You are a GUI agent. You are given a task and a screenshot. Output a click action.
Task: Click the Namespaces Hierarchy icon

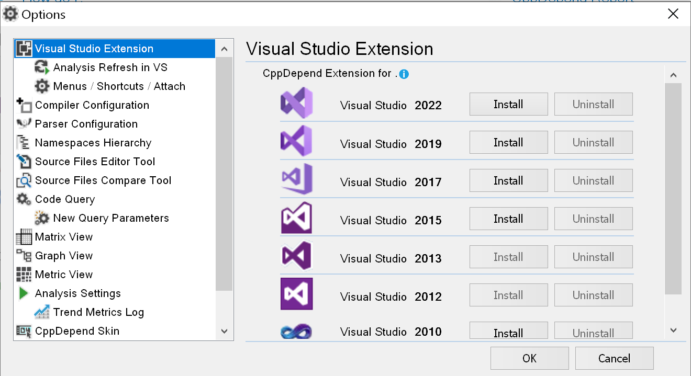point(24,143)
